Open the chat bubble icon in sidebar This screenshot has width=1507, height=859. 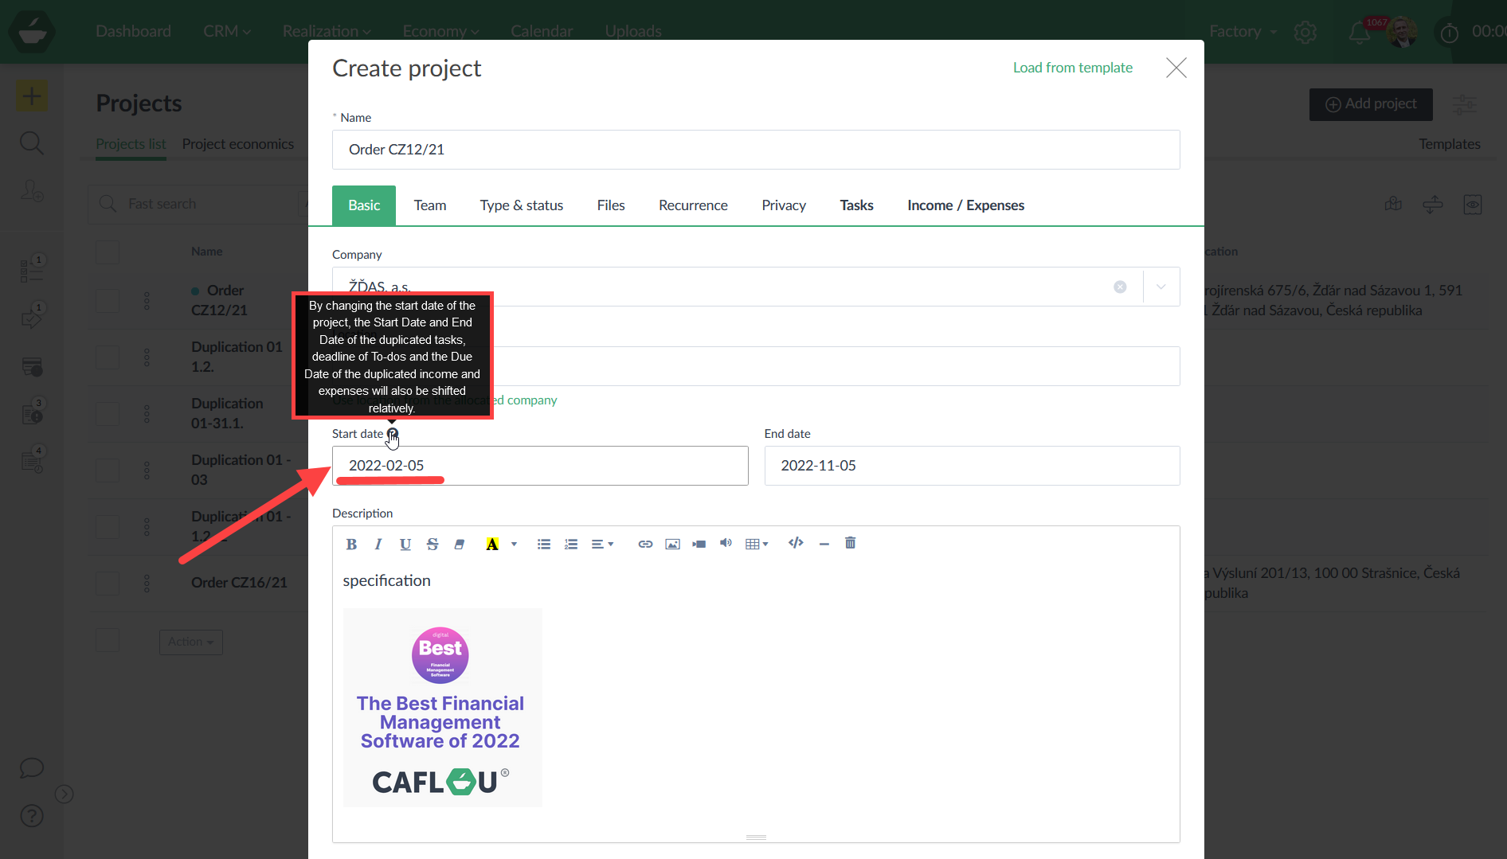click(32, 768)
